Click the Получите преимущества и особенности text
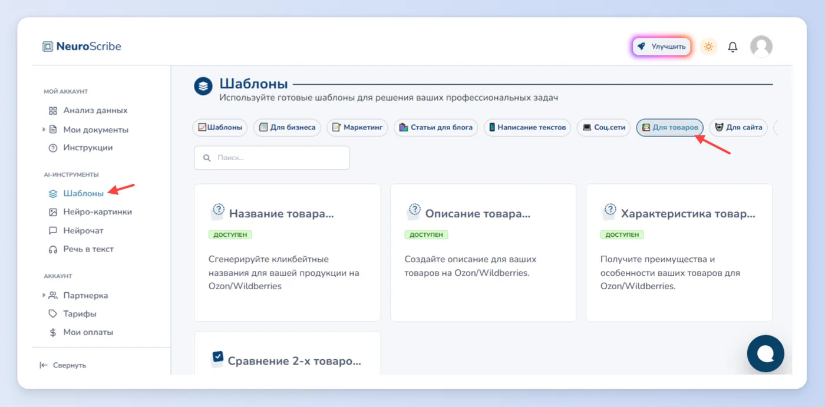Screen dimensions: 825x407 click(671, 273)
